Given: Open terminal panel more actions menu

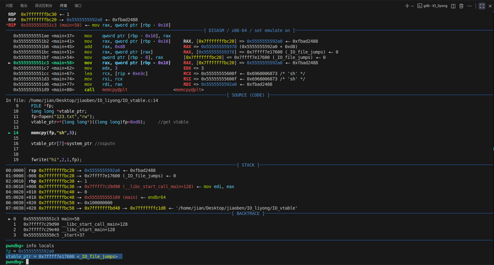Looking at the screenshot, I should [470, 6].
